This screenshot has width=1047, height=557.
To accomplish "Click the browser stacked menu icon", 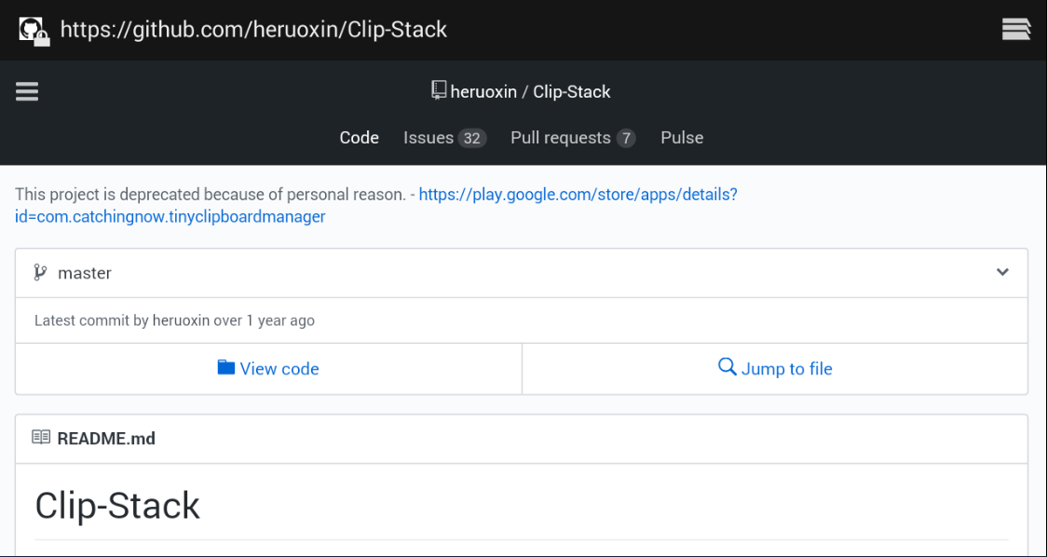I will (x=1016, y=30).
